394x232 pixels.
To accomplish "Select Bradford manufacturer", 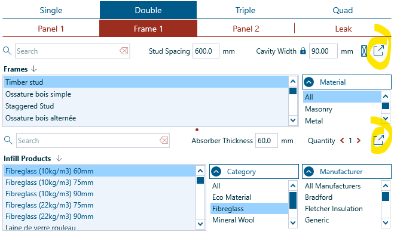I will 342,197.
